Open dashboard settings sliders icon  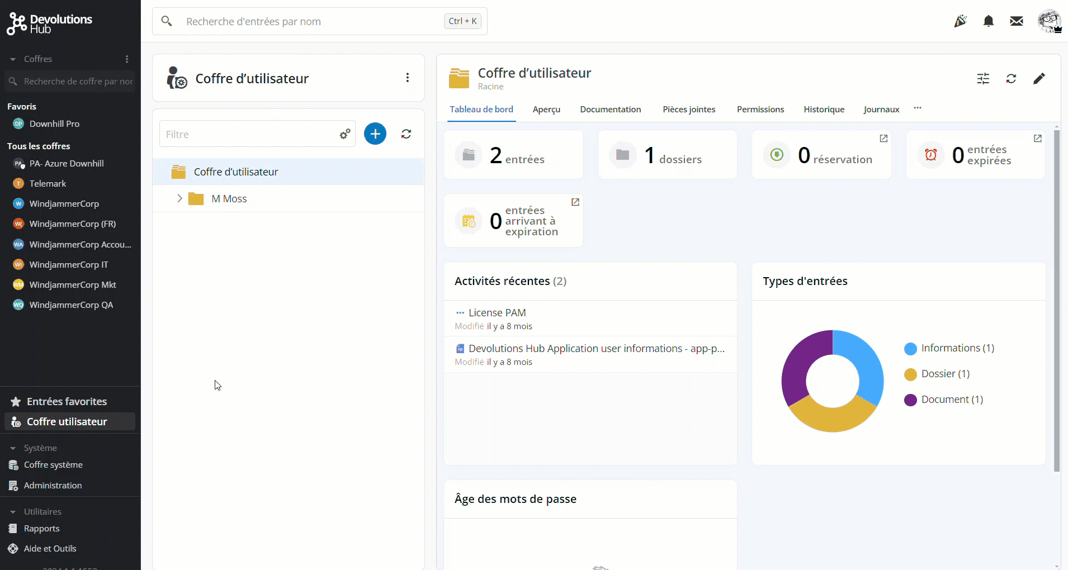(x=983, y=79)
